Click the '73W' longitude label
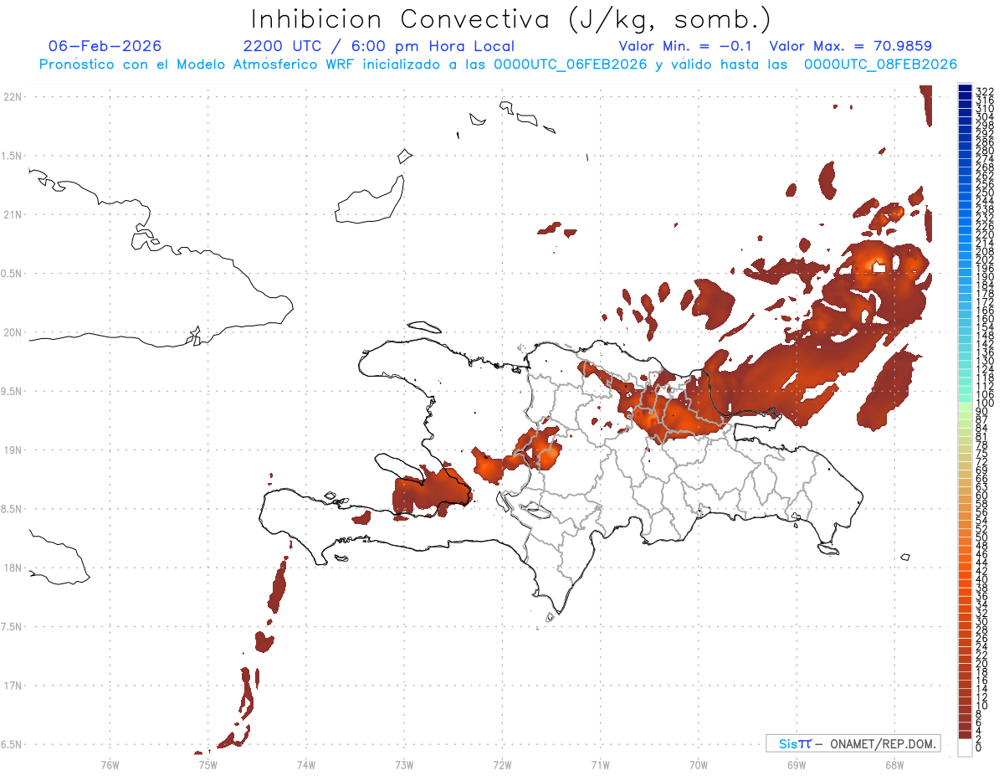The height and width of the screenshot is (776, 1004). click(x=404, y=764)
